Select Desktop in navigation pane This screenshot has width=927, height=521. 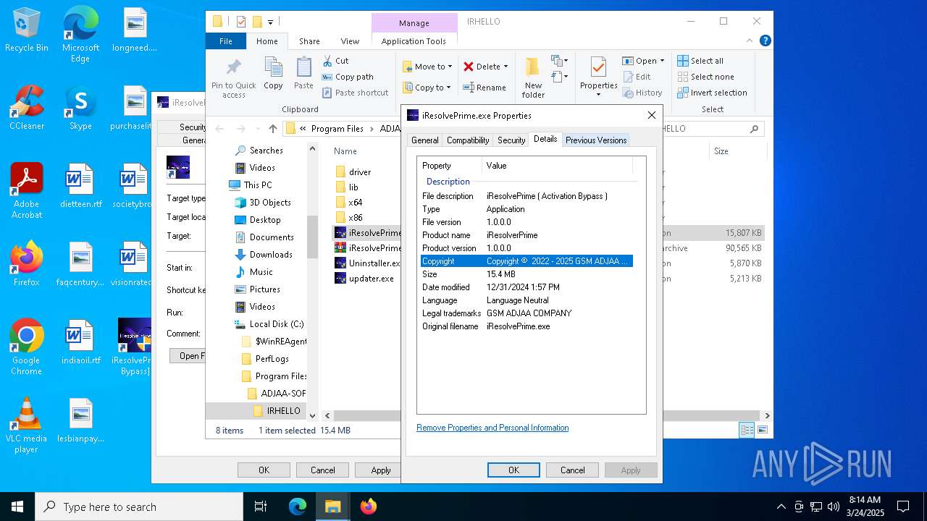[258, 220]
